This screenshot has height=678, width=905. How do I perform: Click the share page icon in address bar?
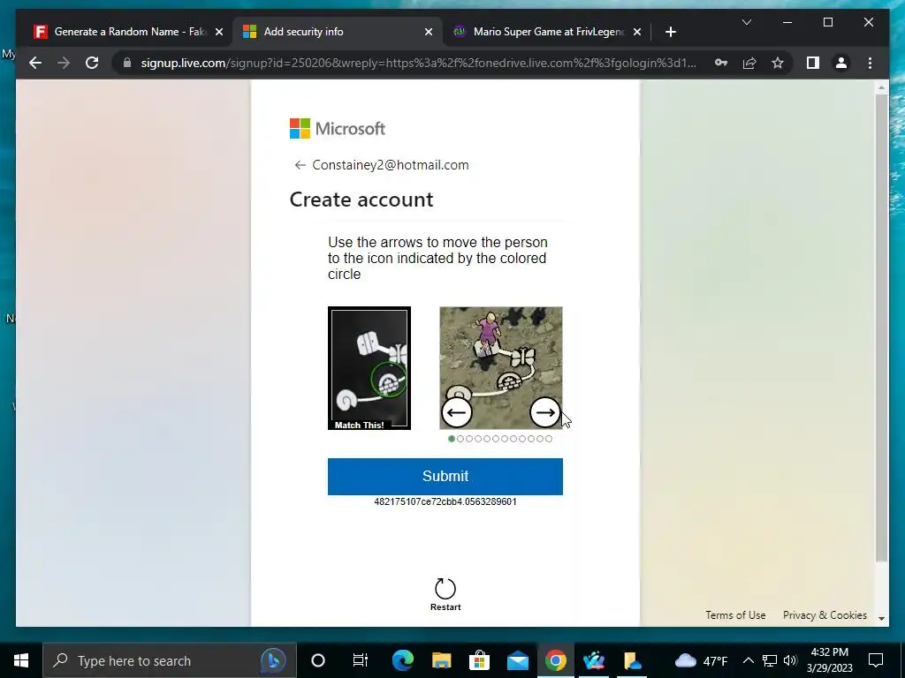point(749,63)
